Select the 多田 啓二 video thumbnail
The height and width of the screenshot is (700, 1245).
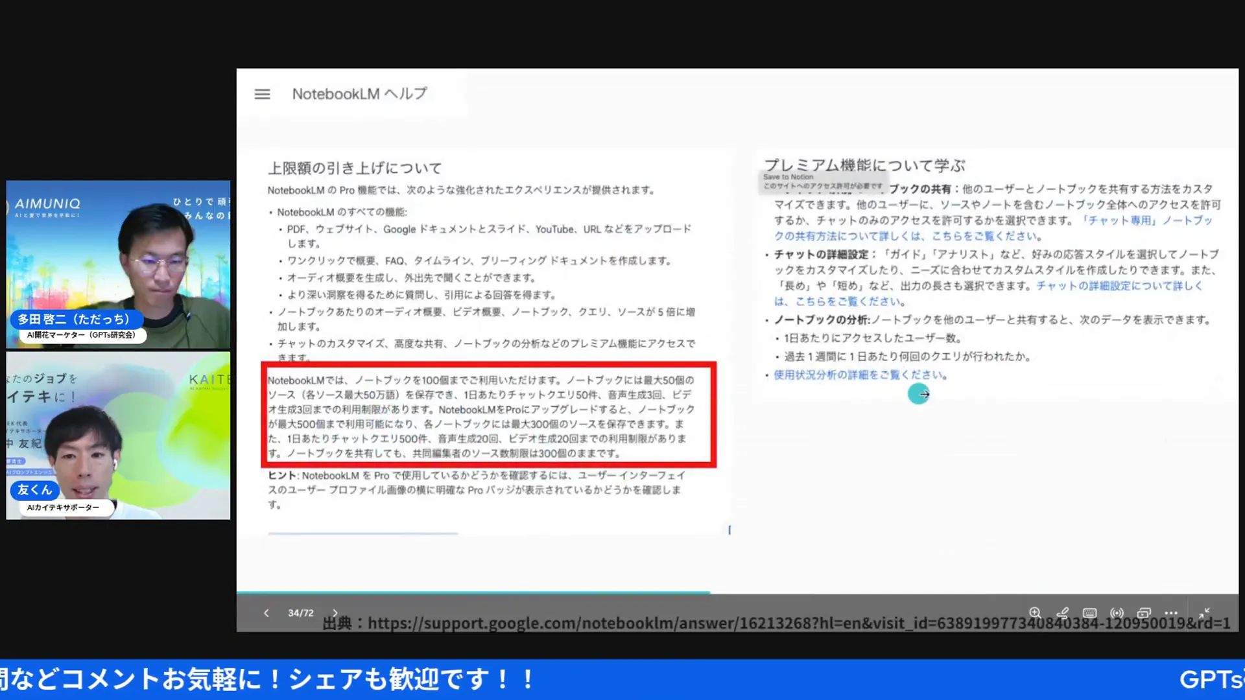pyautogui.click(x=118, y=264)
